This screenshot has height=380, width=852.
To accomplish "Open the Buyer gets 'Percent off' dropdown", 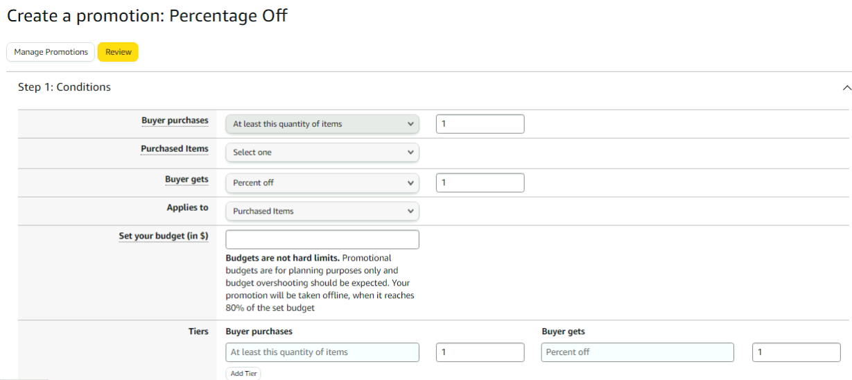I will point(322,183).
